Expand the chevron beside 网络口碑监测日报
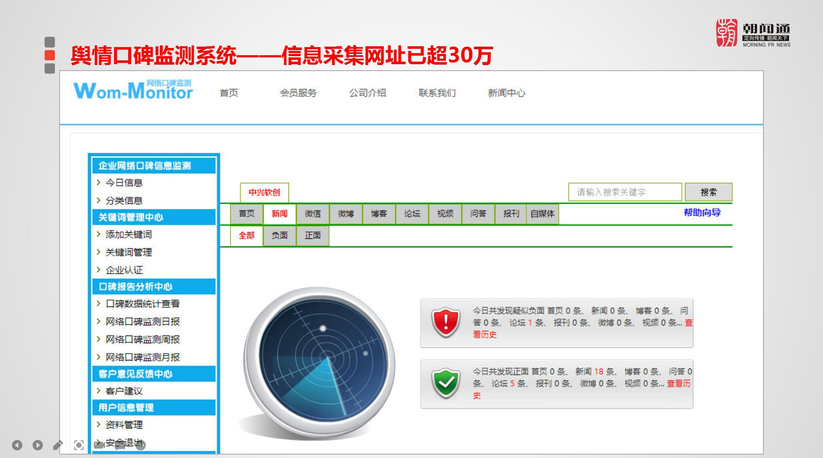 pos(99,321)
